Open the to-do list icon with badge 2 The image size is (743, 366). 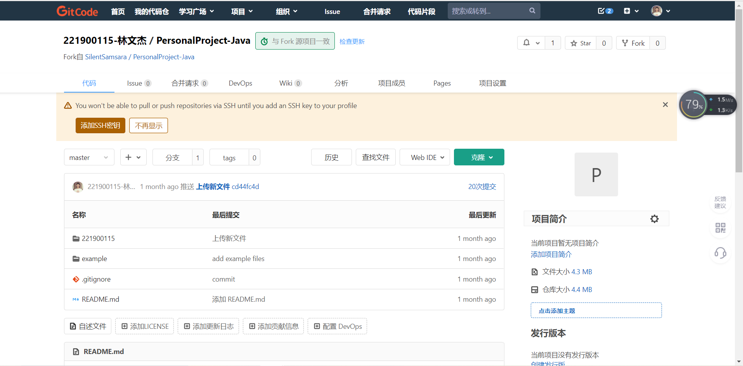pos(605,11)
